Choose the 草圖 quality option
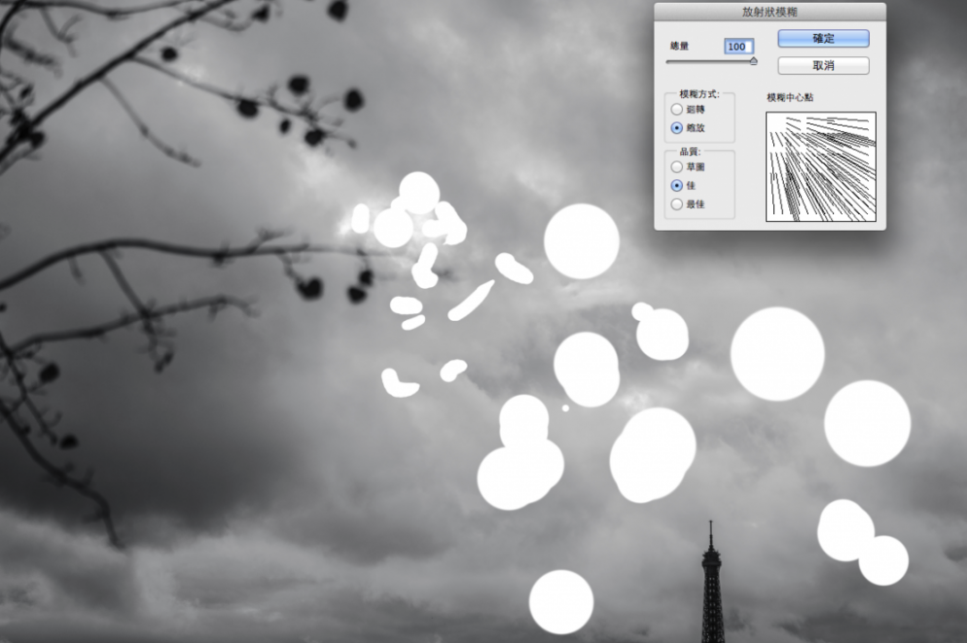This screenshot has width=967, height=643. pyautogui.click(x=677, y=166)
